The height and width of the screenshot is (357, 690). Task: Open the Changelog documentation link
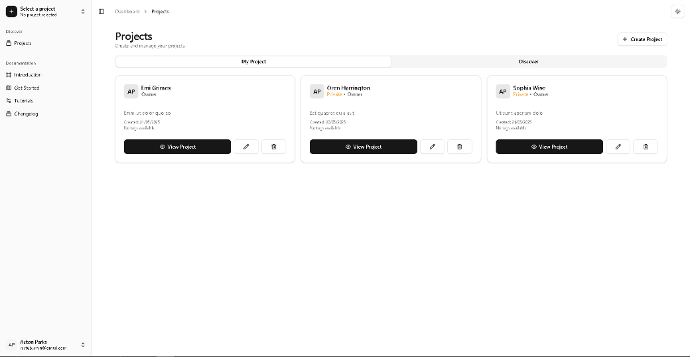[26, 113]
